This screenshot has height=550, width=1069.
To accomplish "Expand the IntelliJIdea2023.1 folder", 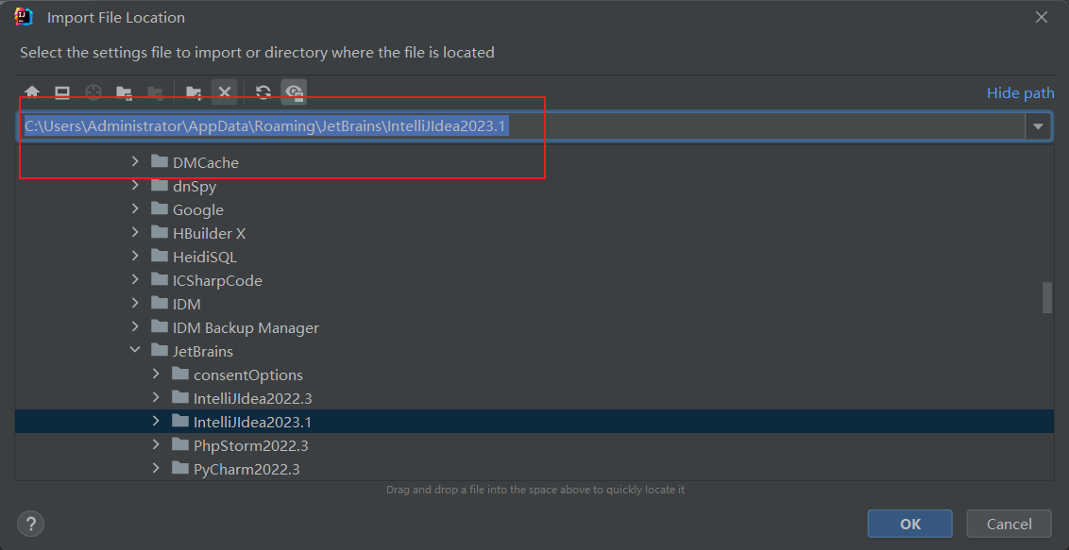I will (156, 422).
